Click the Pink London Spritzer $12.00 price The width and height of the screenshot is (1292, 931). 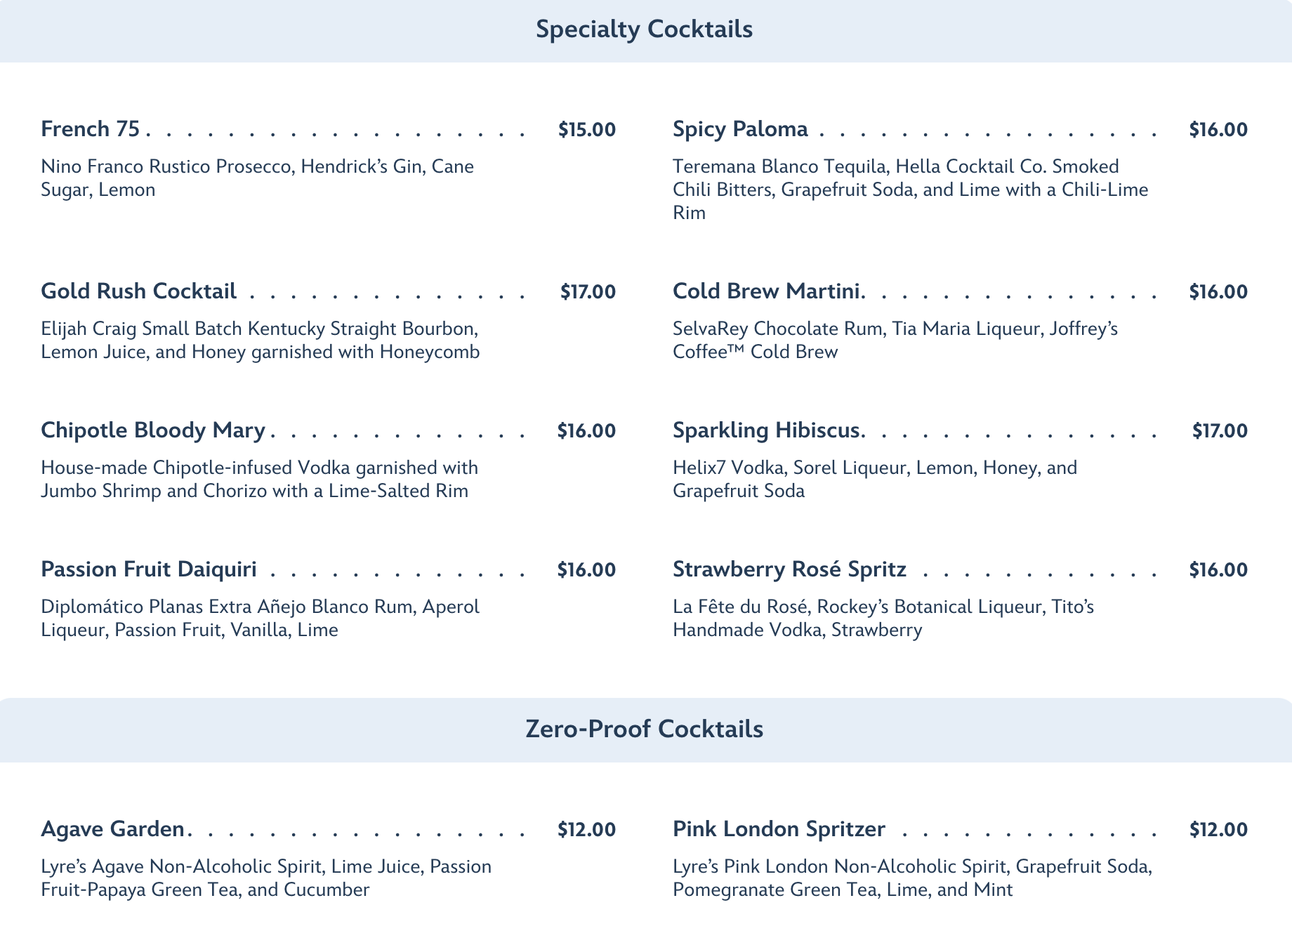(1218, 830)
